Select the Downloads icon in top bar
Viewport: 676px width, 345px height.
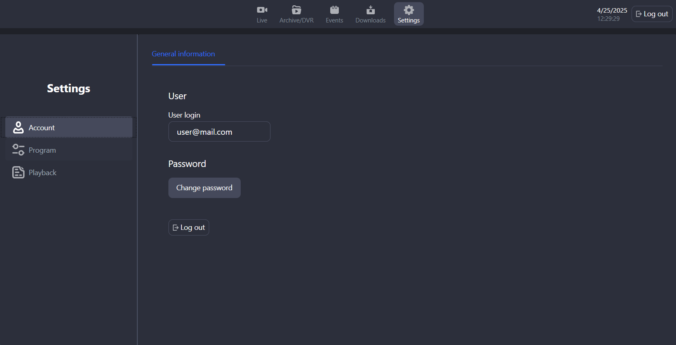(x=370, y=10)
